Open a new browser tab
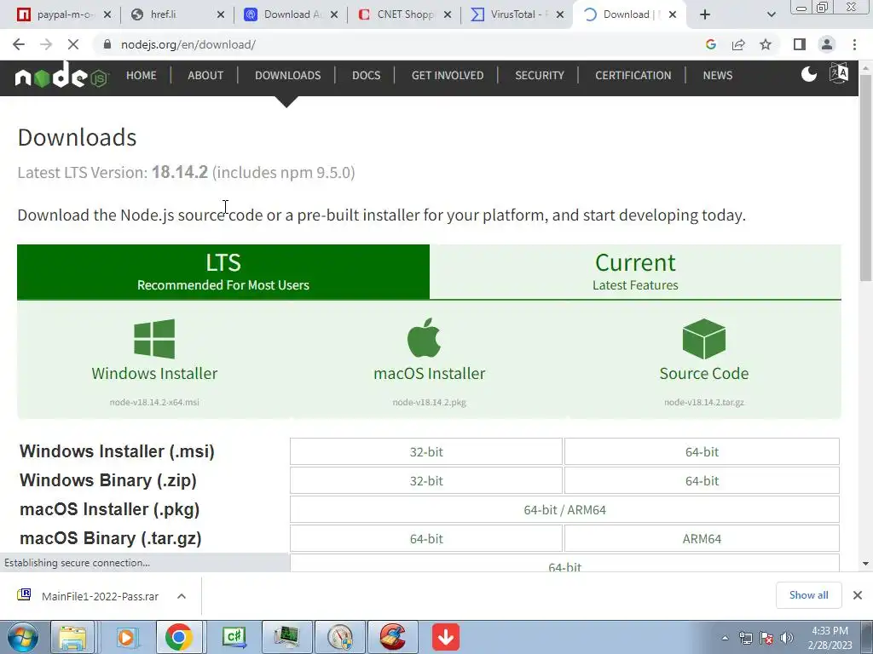Viewport: 873px width, 654px height. coord(705,14)
